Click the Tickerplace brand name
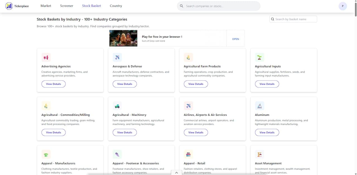This screenshot has height=175, width=357. pyautogui.click(x=21, y=6)
